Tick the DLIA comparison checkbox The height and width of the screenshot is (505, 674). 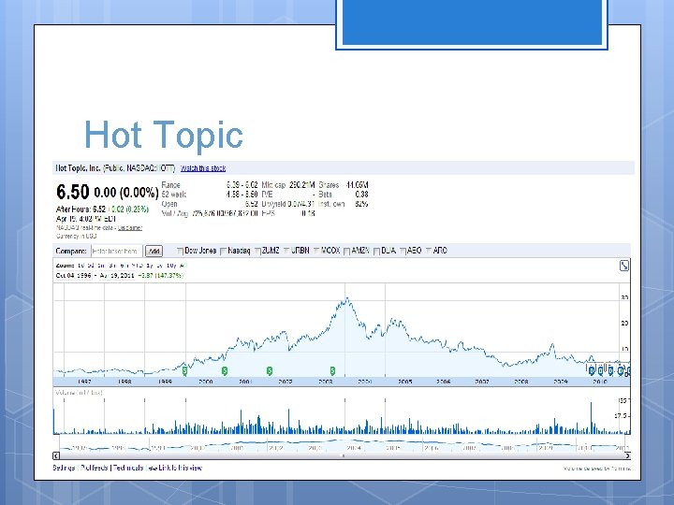[x=376, y=251]
